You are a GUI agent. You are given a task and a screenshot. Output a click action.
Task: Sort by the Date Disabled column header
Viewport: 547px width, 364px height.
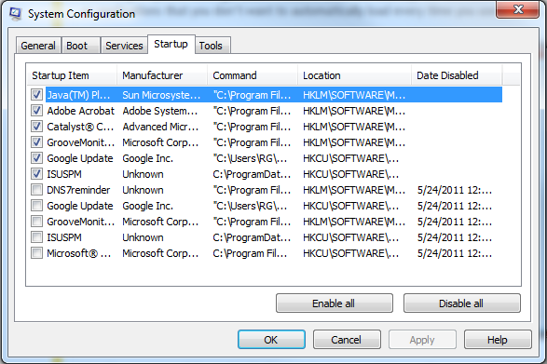457,75
